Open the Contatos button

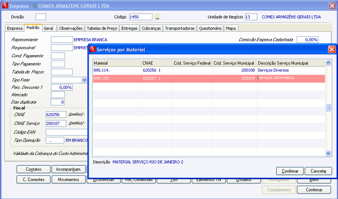coord(34,169)
